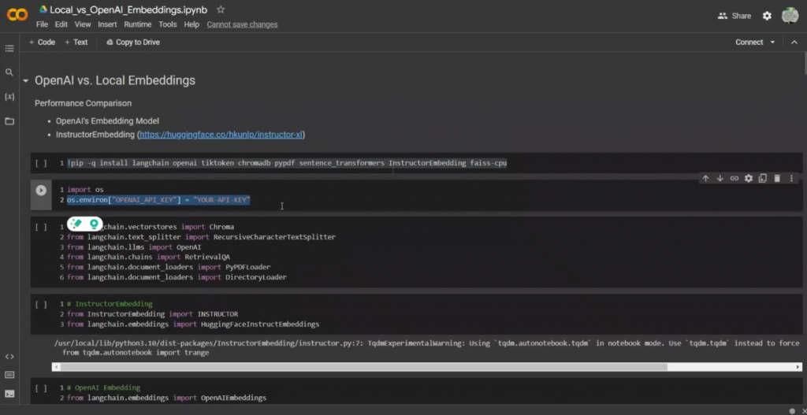
Task: Open cell editor settings gear
Action: pyautogui.click(x=749, y=179)
